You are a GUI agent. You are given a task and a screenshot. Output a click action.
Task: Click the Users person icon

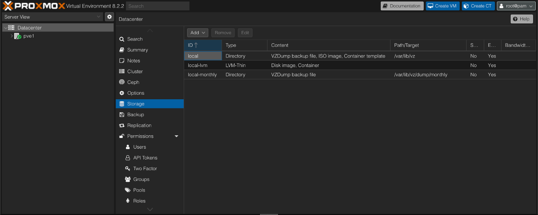128,147
